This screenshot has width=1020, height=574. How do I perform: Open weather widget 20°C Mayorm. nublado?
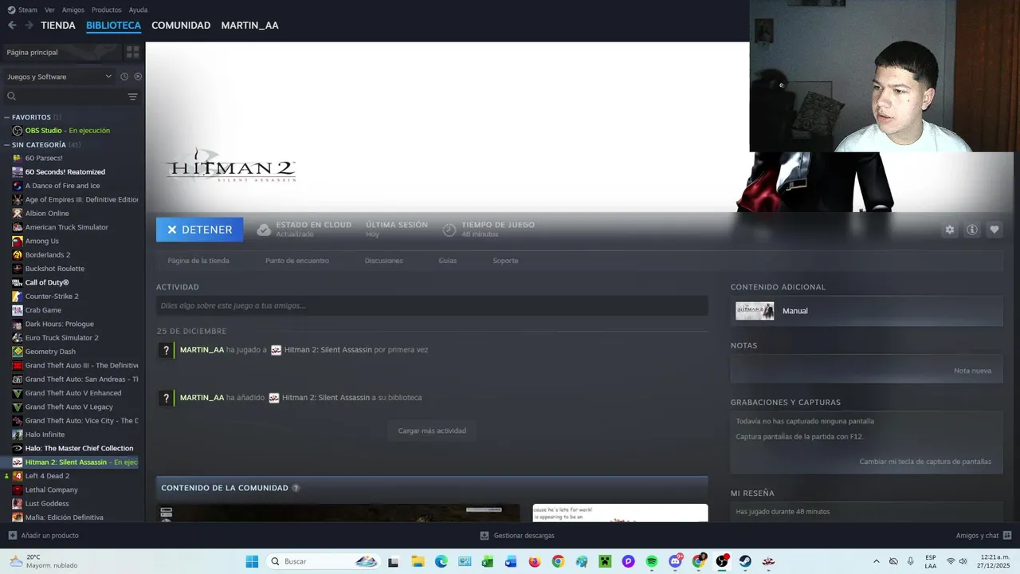point(44,561)
